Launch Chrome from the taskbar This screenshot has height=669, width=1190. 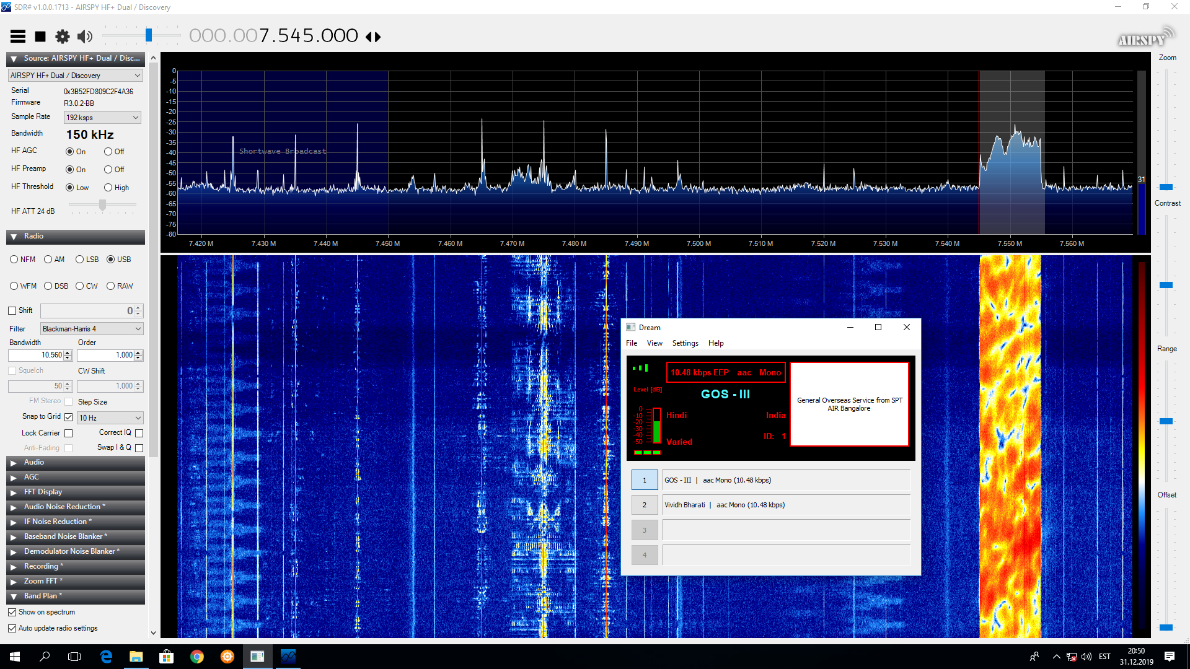[x=196, y=657]
